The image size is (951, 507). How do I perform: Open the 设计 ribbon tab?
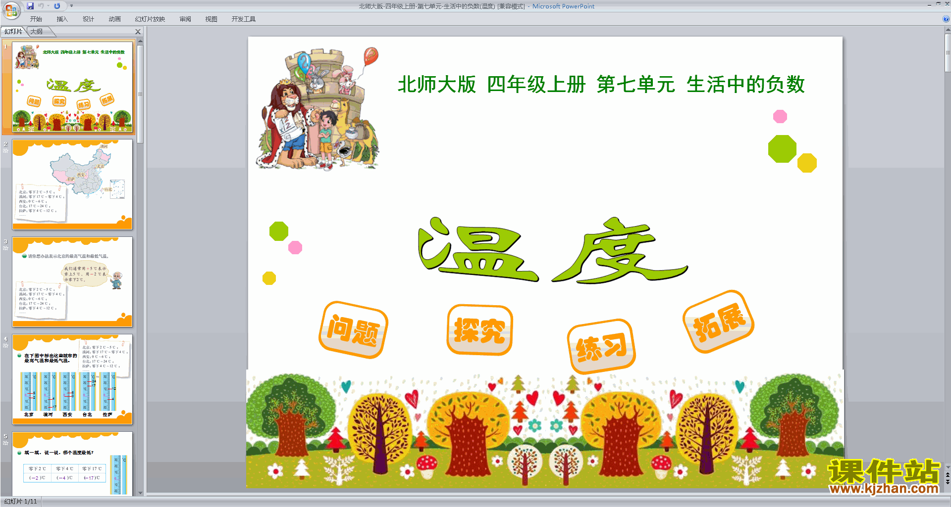coord(88,19)
